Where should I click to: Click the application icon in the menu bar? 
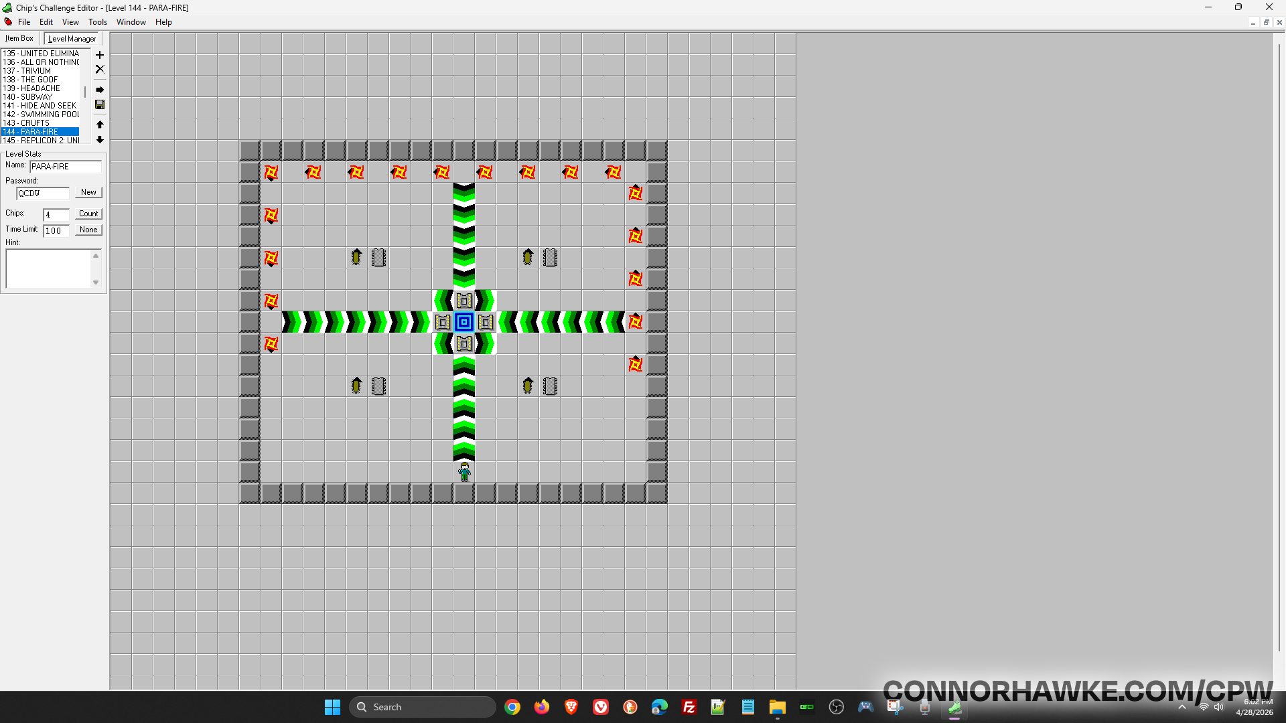tap(8, 22)
